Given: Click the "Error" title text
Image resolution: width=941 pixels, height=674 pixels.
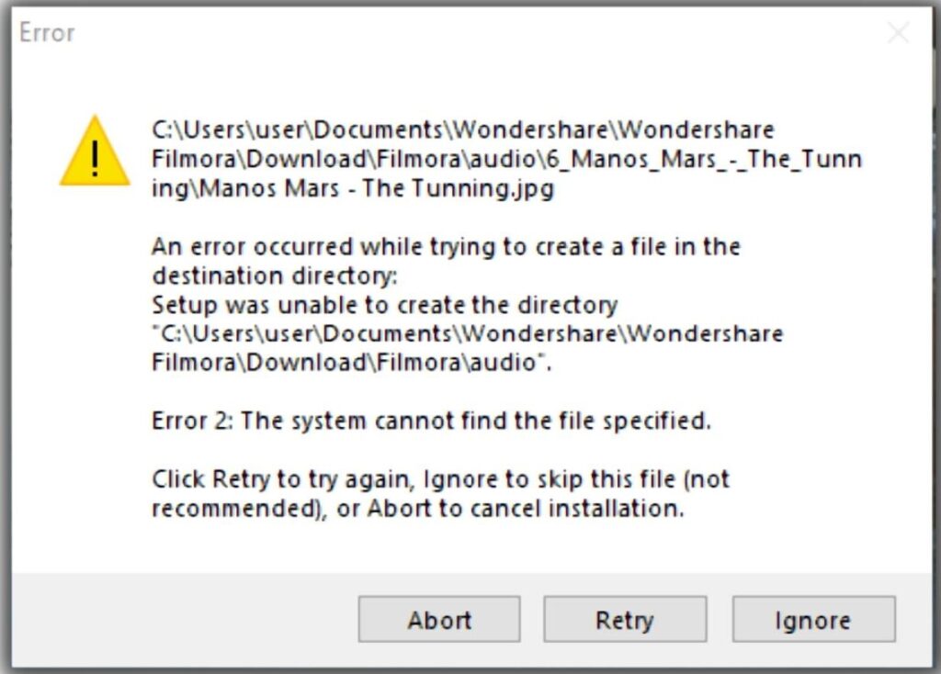Looking at the screenshot, I should pyautogui.click(x=47, y=33).
